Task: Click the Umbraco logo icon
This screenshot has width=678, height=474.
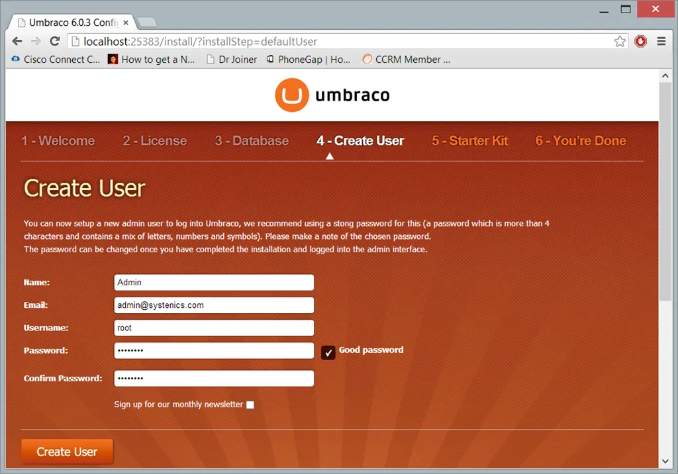Action: 292,95
